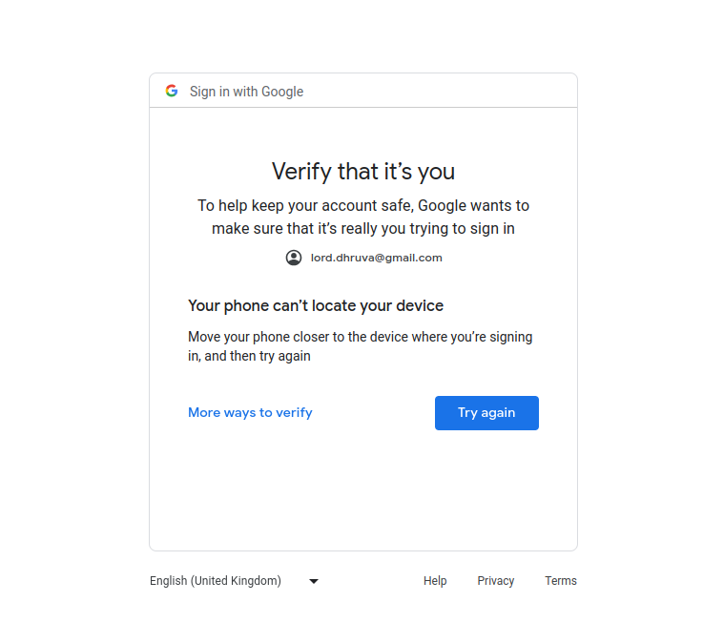Expand the language dropdown arrow
The height and width of the screenshot is (623, 703).
[x=314, y=581]
